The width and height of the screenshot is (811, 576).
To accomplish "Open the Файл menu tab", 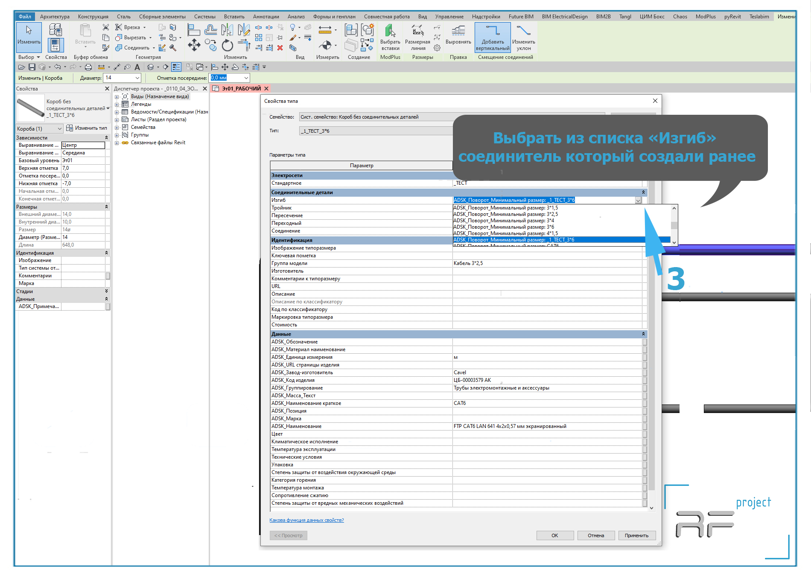I will click(x=25, y=17).
